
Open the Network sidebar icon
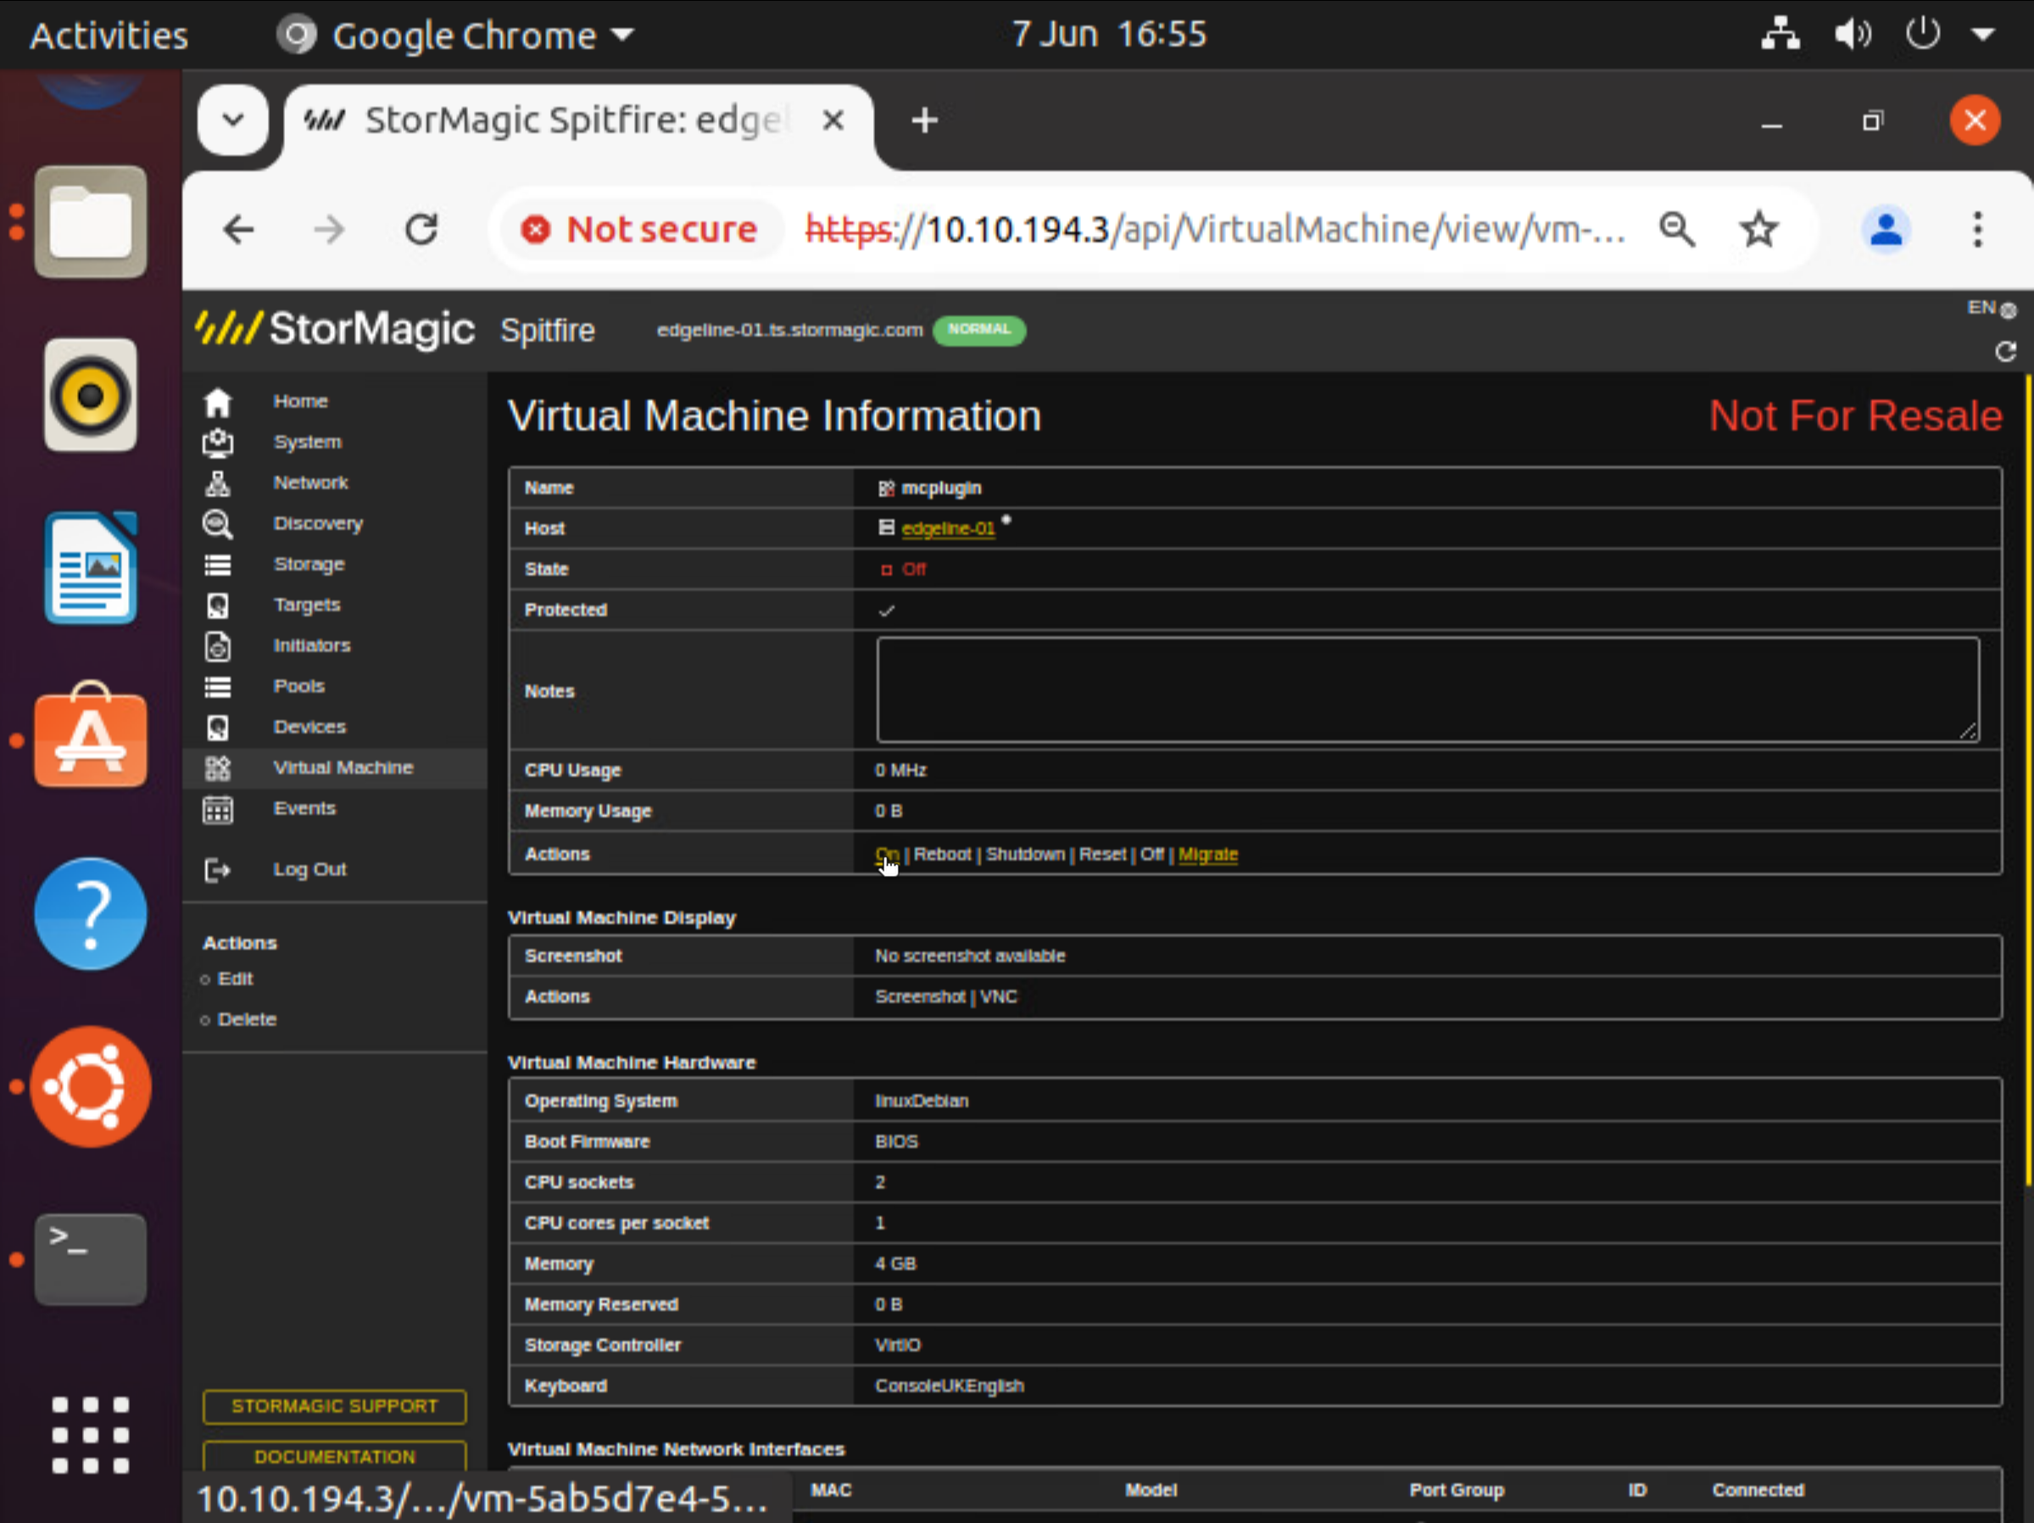pos(218,483)
